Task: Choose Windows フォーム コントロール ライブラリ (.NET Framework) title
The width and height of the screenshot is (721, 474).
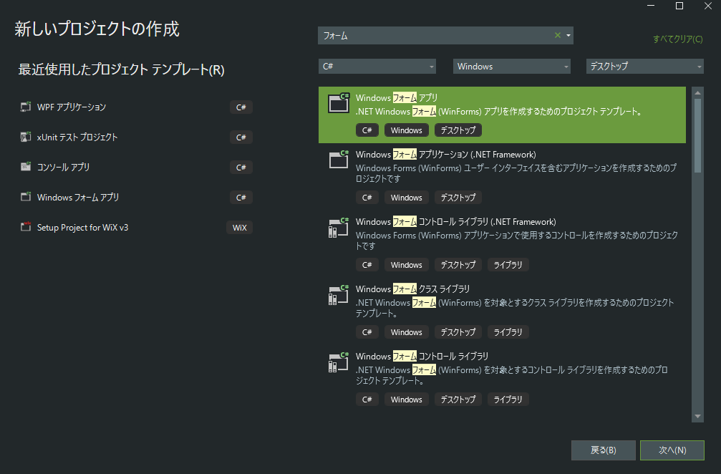Action: click(455, 221)
